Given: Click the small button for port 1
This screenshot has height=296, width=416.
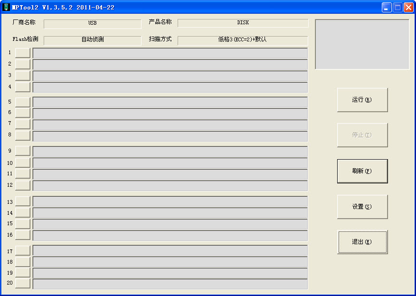Looking at the screenshot, I should (22, 53).
